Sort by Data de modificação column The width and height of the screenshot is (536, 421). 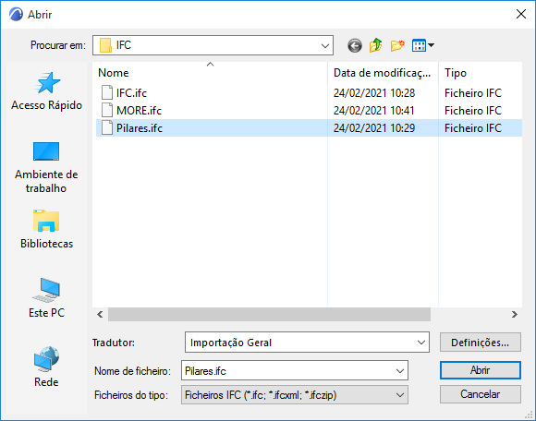[x=383, y=73]
